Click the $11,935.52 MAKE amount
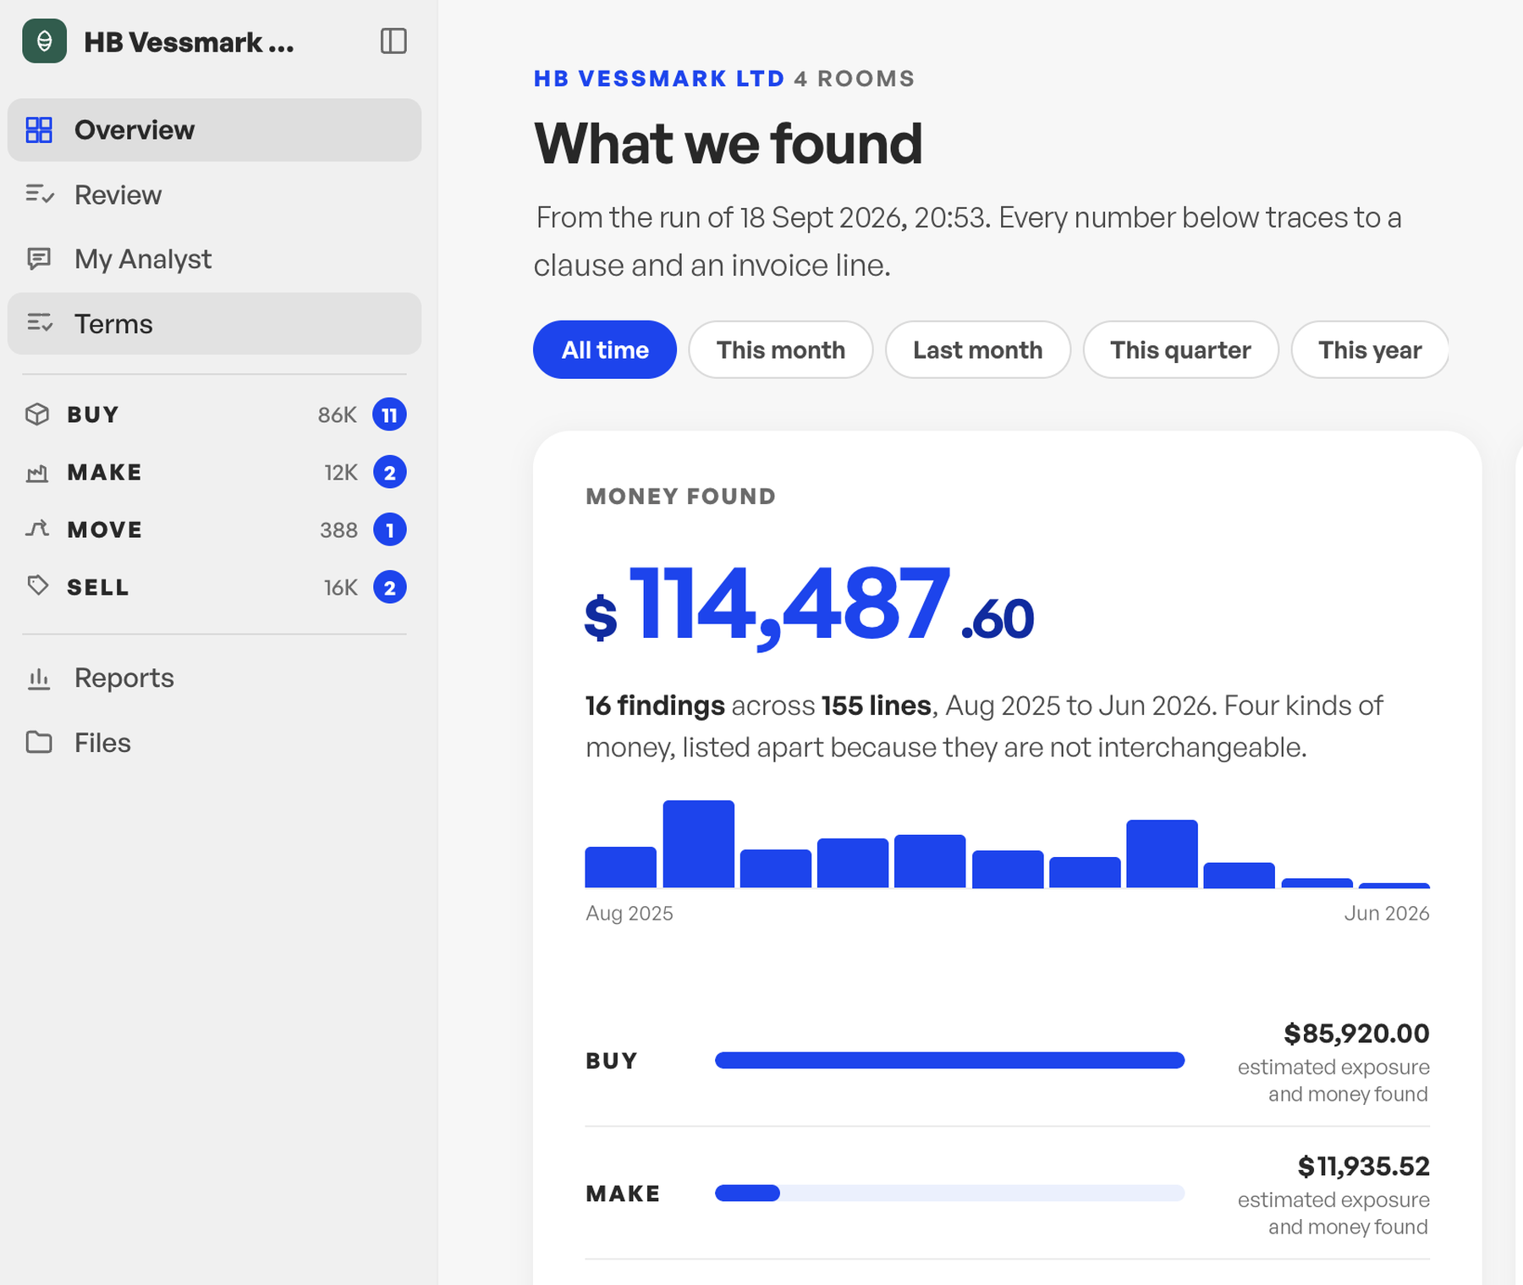 point(1363,1166)
